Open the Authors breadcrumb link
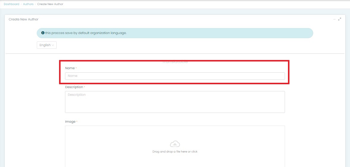The height and width of the screenshot is (167, 350). coord(28,4)
